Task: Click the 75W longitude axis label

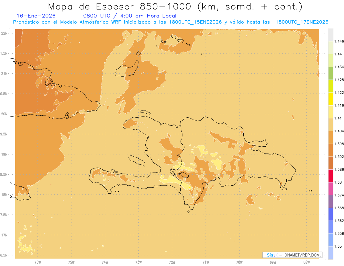Action: [x=71, y=262]
